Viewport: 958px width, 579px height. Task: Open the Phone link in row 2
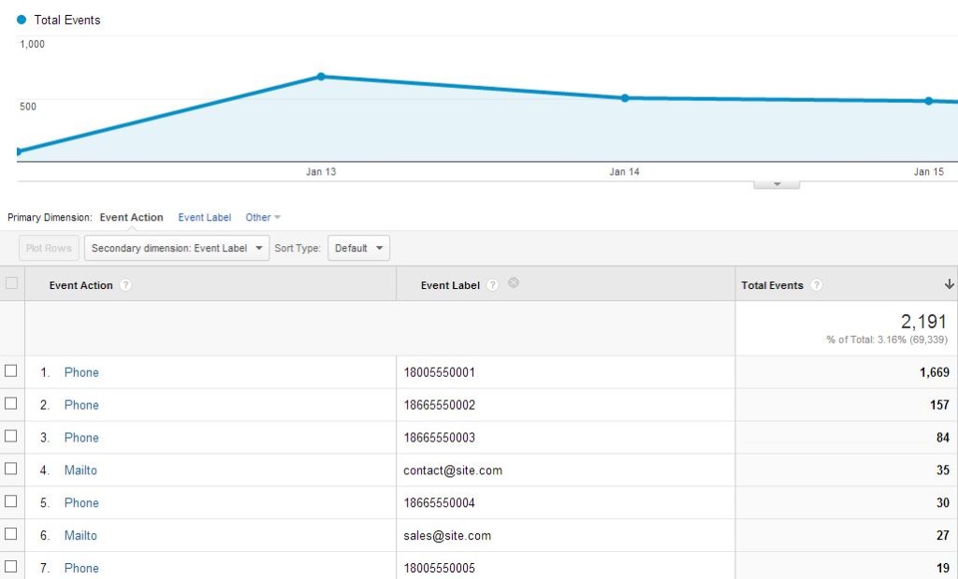pos(81,405)
